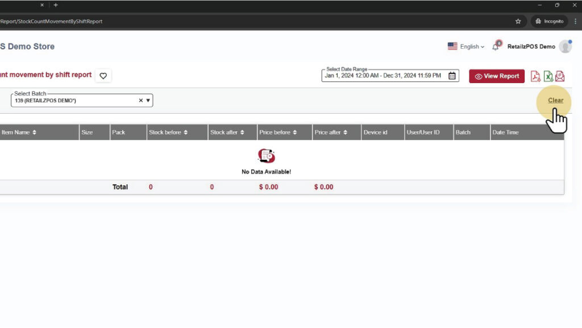Click the Select Date Range field
This screenshot has height=328, width=582.
click(x=384, y=76)
